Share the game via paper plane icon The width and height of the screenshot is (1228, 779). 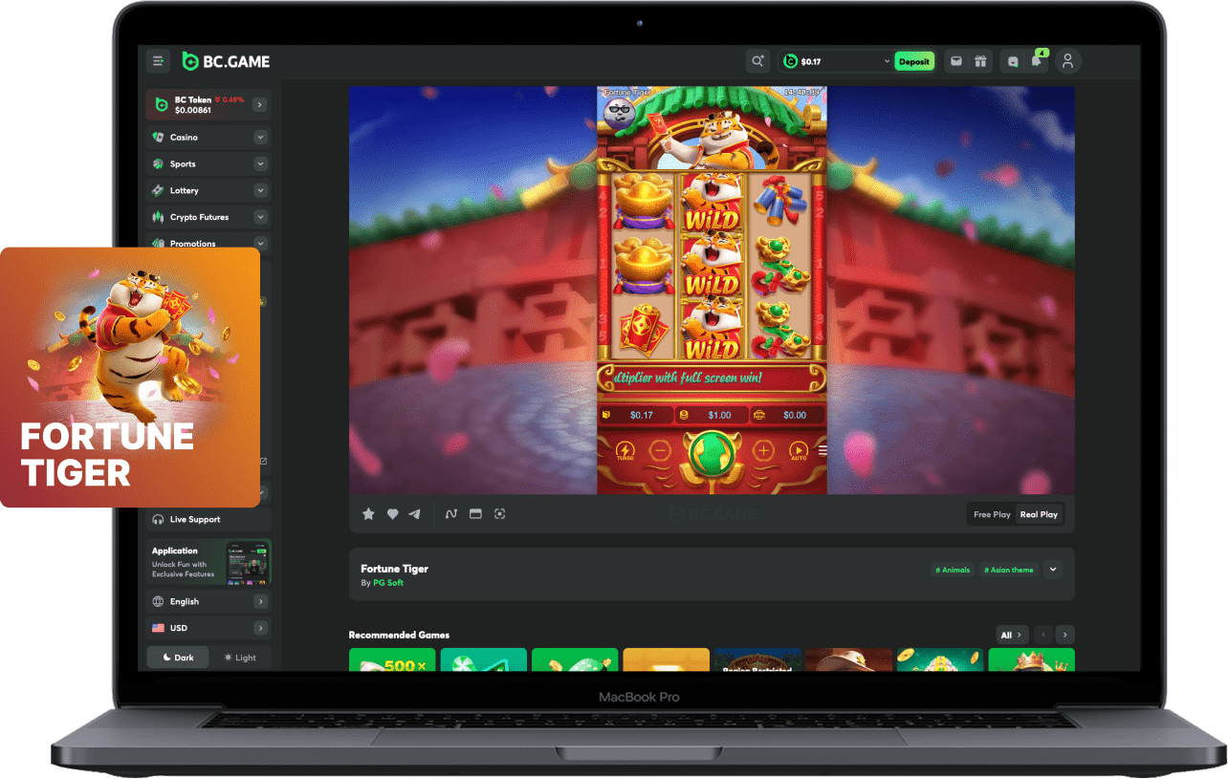[414, 514]
